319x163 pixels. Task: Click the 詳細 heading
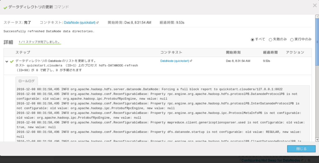pyautogui.click(x=8, y=42)
